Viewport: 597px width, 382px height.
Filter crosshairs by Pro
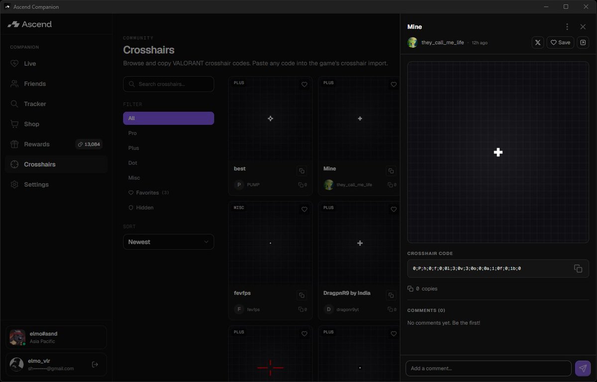169,133
